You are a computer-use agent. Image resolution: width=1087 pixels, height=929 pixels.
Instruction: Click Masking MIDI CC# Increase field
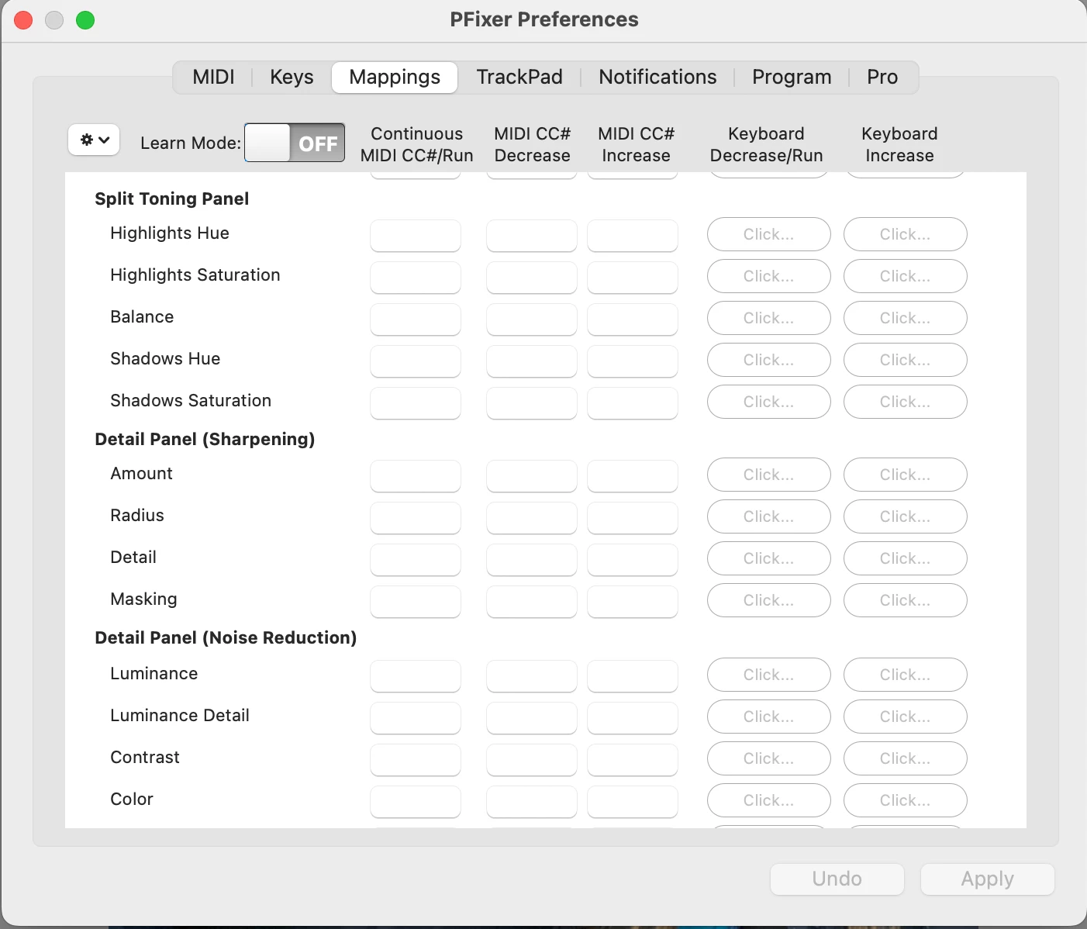pyautogui.click(x=633, y=602)
